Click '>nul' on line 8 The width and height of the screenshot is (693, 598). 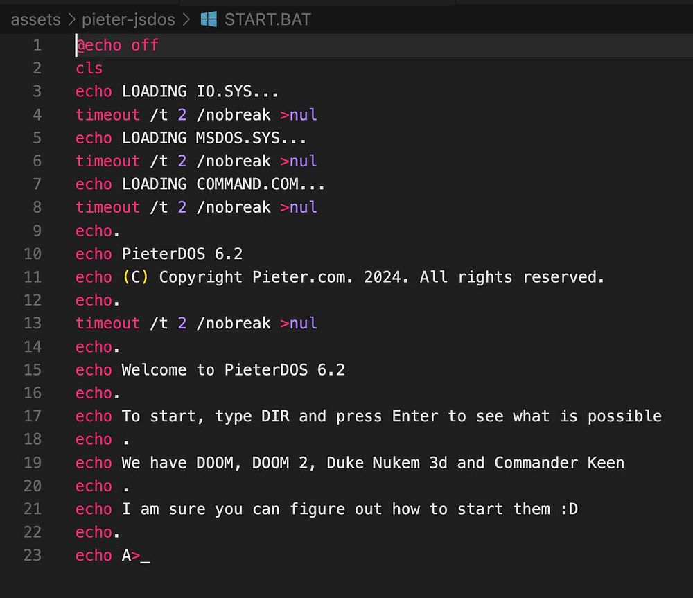tap(298, 207)
